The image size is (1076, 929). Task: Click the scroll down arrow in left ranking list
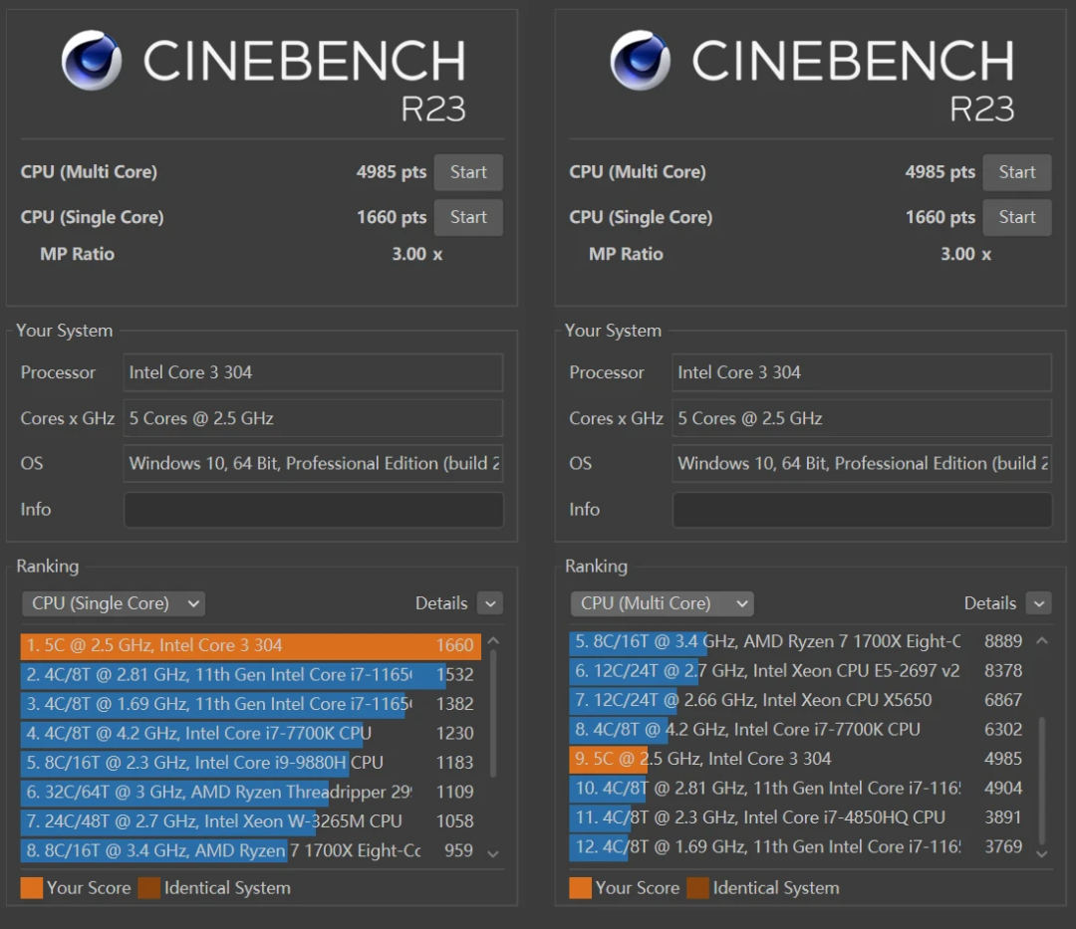[x=493, y=853]
